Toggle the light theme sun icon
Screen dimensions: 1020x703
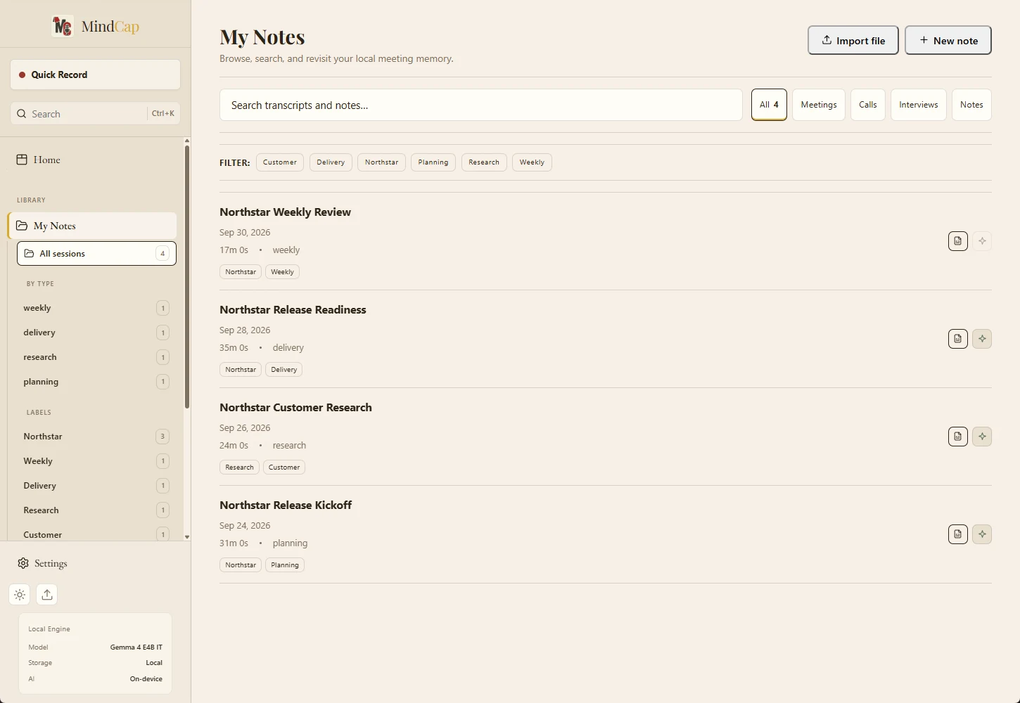pyautogui.click(x=20, y=595)
